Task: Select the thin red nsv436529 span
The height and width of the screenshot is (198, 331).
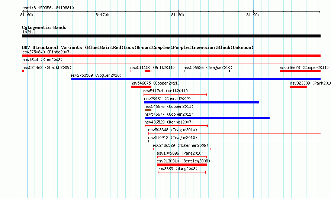Action: point(176,126)
